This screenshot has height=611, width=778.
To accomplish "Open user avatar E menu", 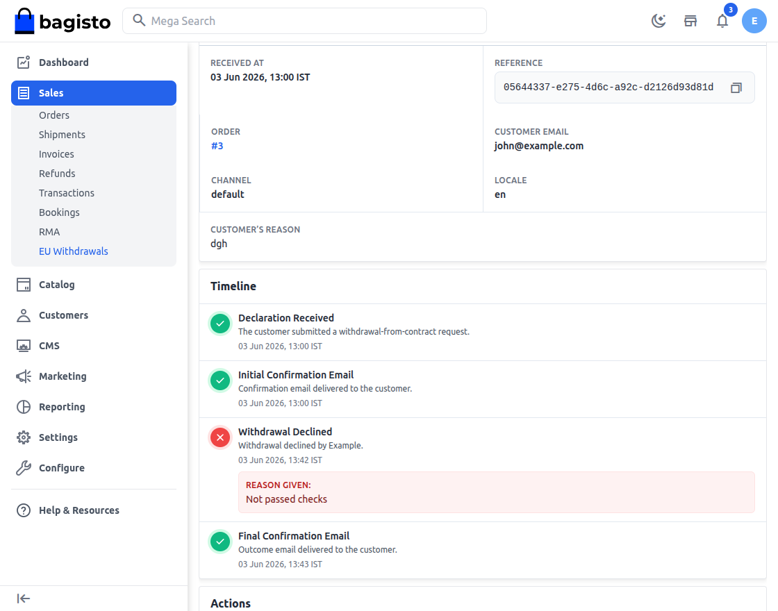I will tap(754, 21).
